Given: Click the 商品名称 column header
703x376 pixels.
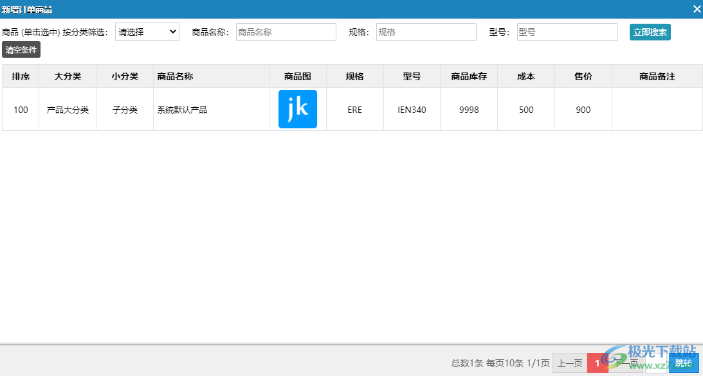Looking at the screenshot, I should (x=211, y=76).
